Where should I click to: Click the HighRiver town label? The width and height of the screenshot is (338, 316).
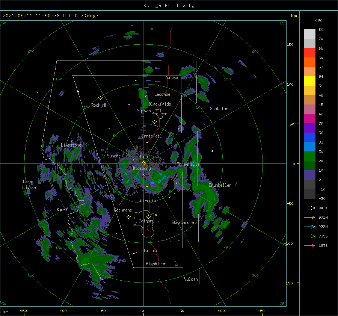tap(156, 264)
